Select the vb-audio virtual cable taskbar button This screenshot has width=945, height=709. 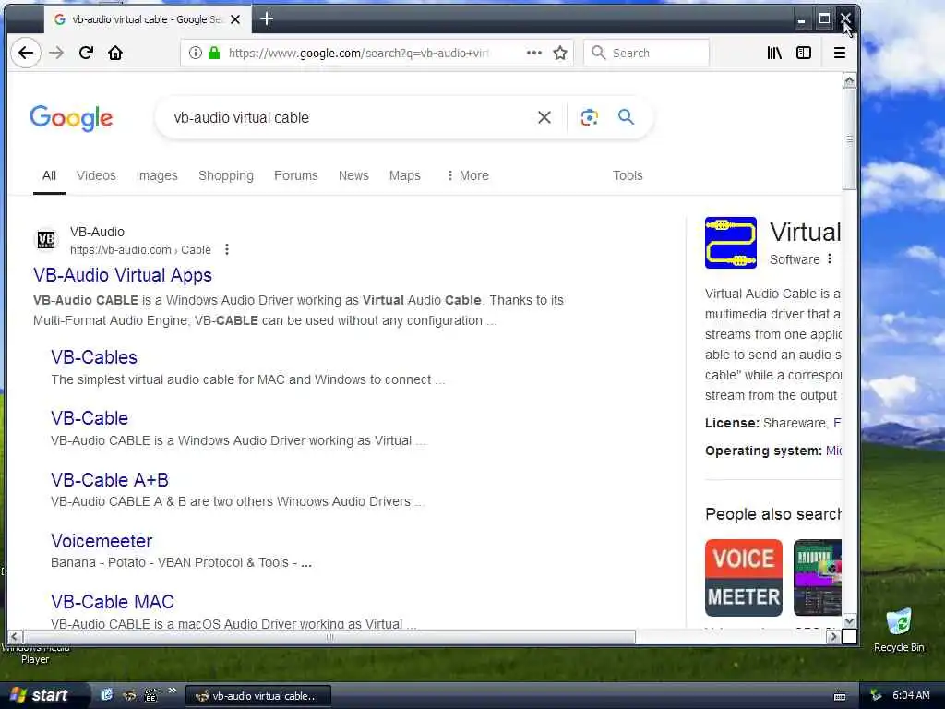pos(258,696)
